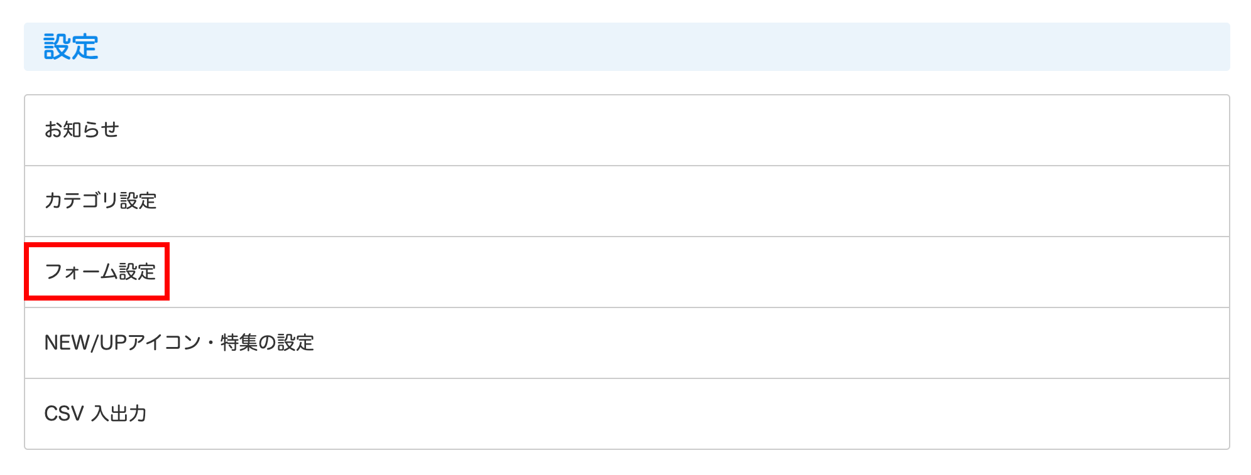Click the highlighted フォーム設定 link
The height and width of the screenshot is (475, 1251).
(101, 272)
